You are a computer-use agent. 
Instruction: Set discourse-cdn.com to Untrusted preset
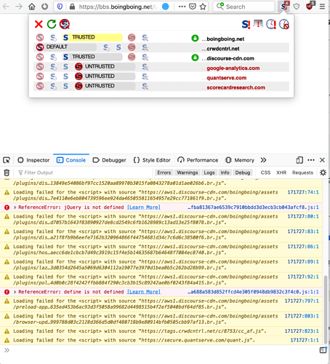coord(132,57)
